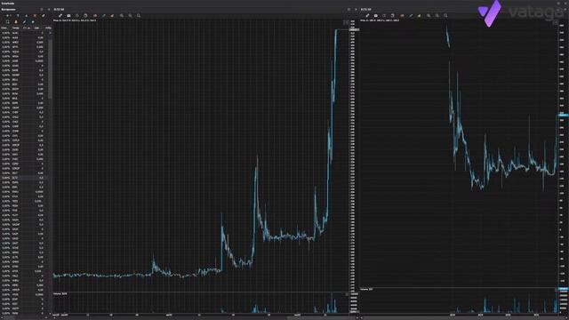
Task: Click the circle icon in left chart toolbar
Action: [x=77, y=16]
